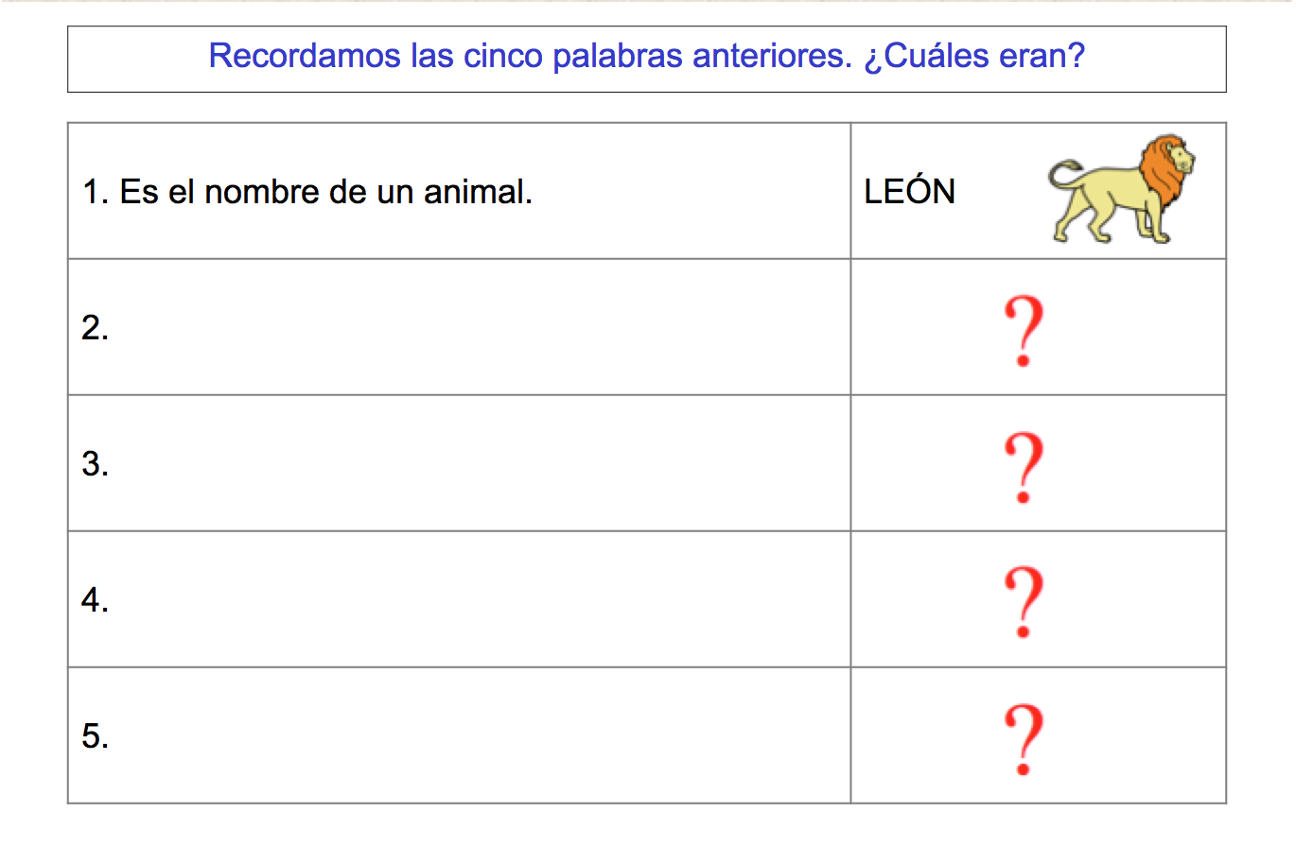Click the lion's curled tail
The image size is (1296, 864).
1065,172
